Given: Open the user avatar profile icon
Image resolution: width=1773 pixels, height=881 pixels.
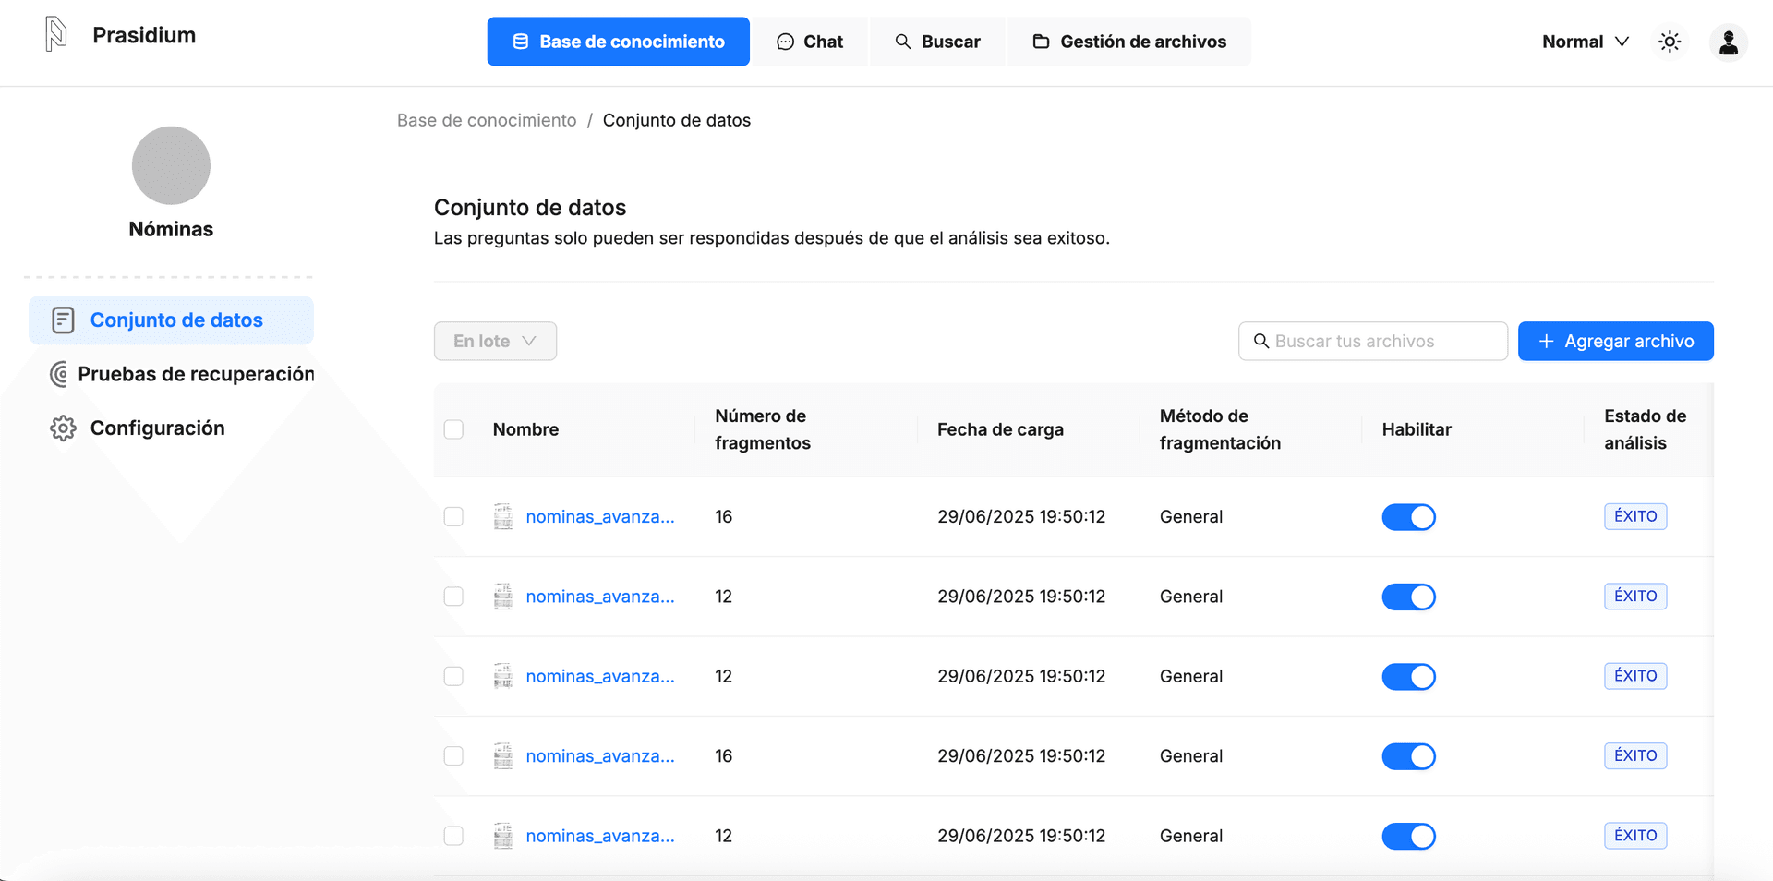Looking at the screenshot, I should tap(1729, 42).
